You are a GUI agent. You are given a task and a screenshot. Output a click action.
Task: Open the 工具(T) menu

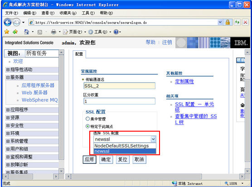(x=88, y=13)
